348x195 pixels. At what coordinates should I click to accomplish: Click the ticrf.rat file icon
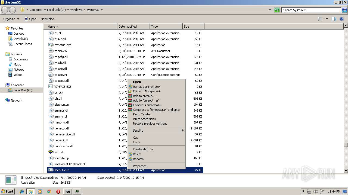[x=50, y=152]
